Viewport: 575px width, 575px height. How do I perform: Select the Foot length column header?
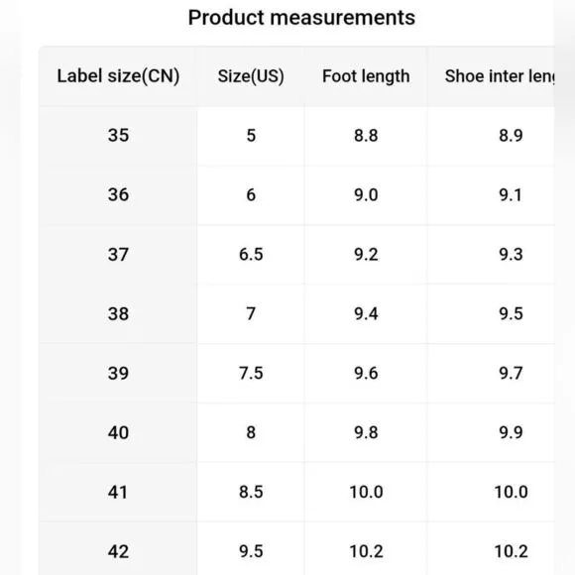click(x=366, y=76)
